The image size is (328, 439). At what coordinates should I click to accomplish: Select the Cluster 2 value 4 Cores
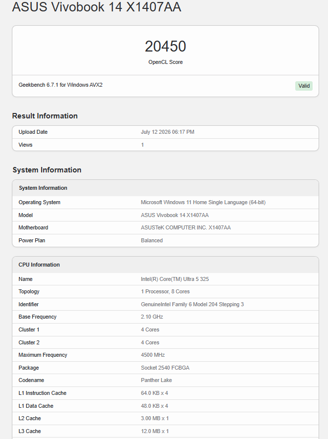(x=150, y=342)
